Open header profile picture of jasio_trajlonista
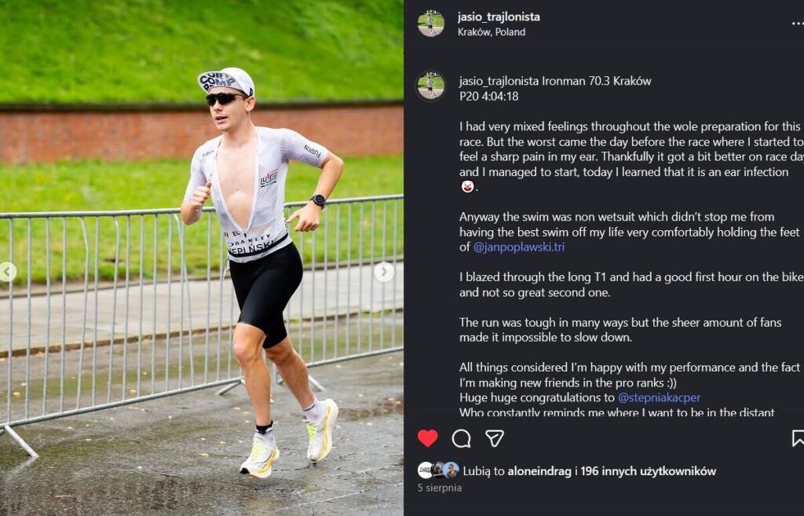 click(431, 24)
